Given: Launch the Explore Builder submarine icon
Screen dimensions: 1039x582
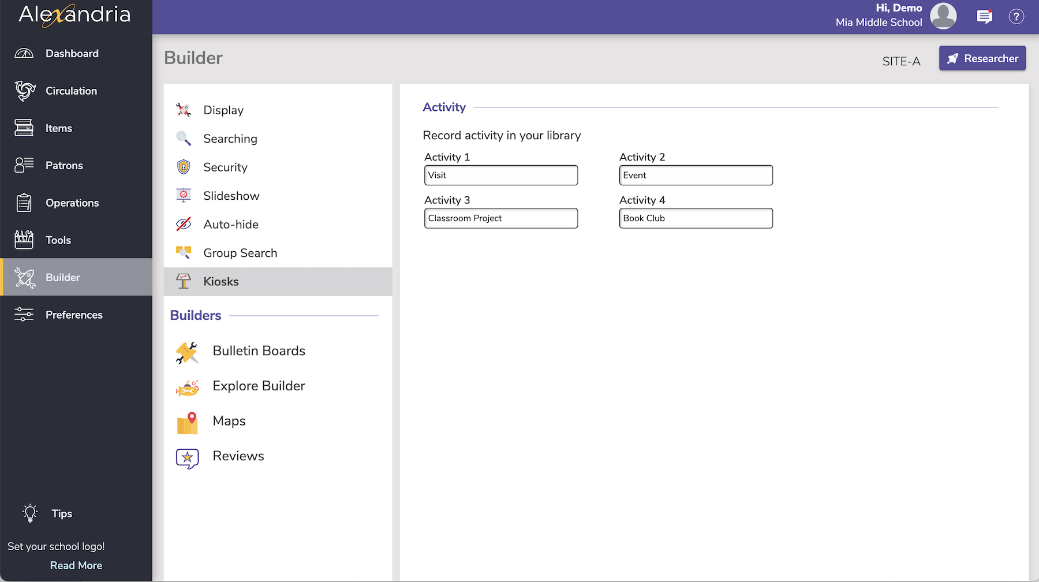Looking at the screenshot, I should click(187, 387).
